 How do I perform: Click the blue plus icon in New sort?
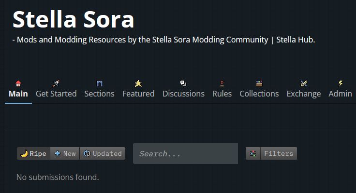click(x=58, y=153)
